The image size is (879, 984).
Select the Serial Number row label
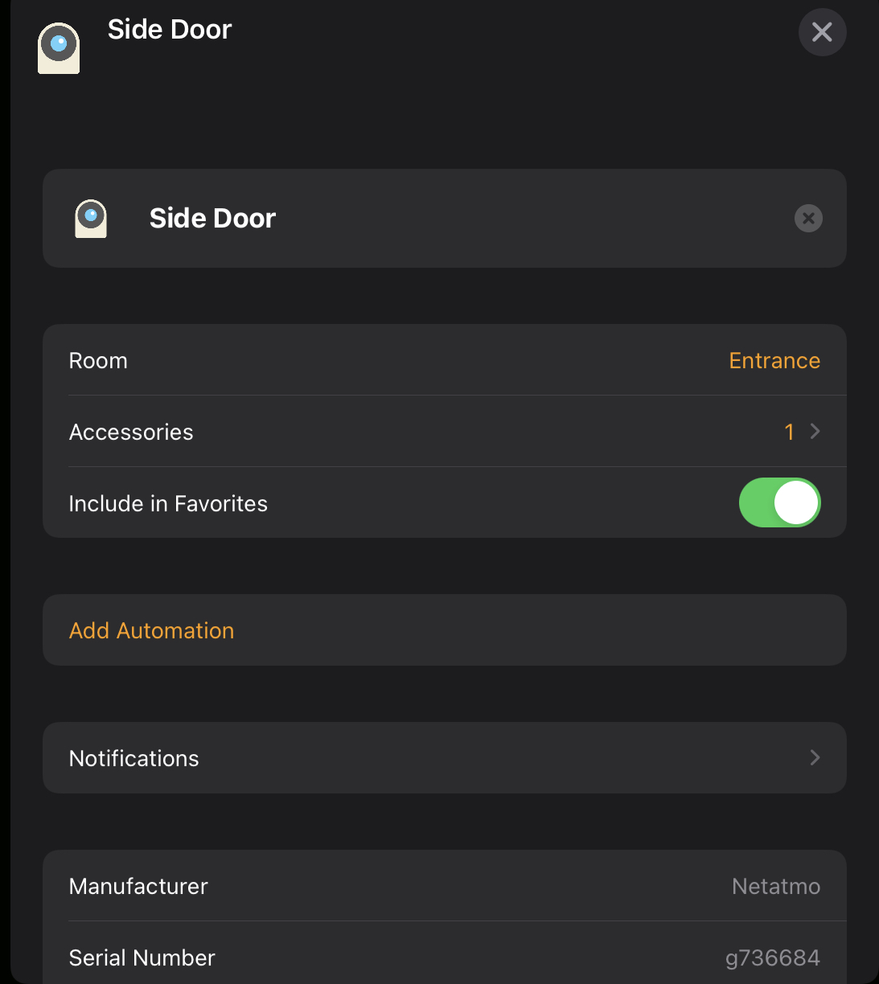pyautogui.click(x=142, y=958)
